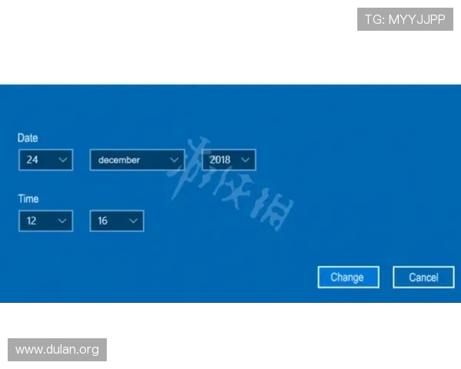Image resolution: width=461 pixels, height=369 pixels.
Task: Open the month dropdown showing december
Action: point(137,160)
